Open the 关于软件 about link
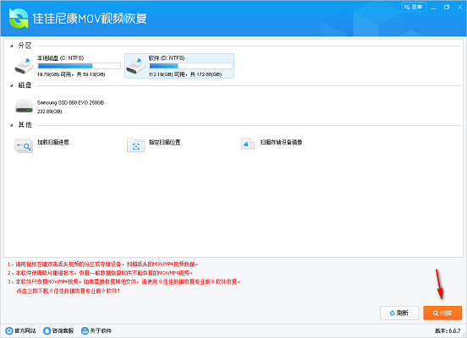Viewport: 467px width, 338px height. click(x=96, y=331)
